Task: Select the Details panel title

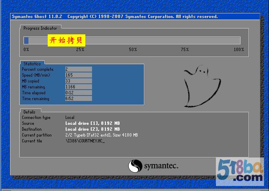Action: 29,112
